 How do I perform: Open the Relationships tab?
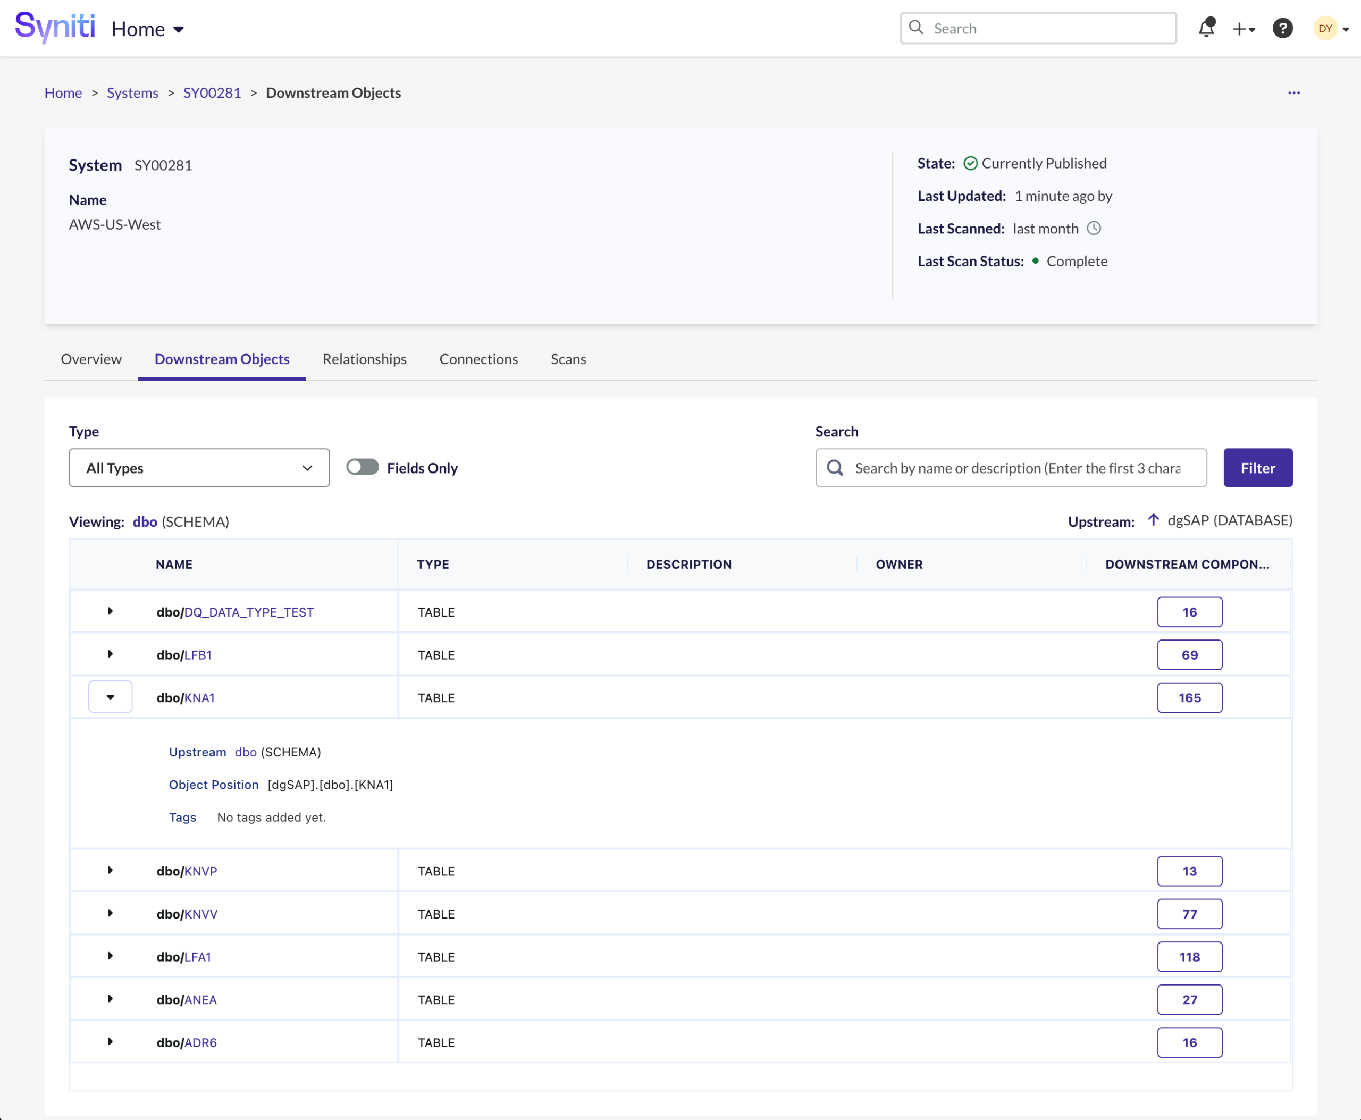(x=365, y=359)
